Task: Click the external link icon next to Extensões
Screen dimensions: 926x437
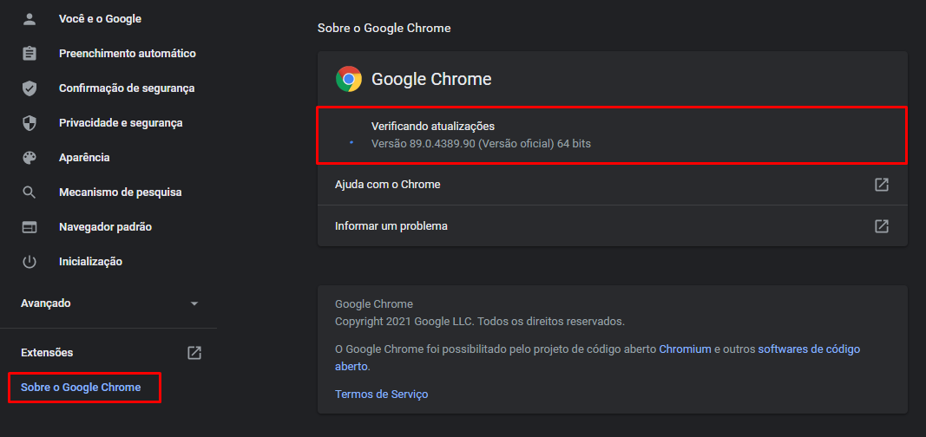Action: (x=194, y=353)
